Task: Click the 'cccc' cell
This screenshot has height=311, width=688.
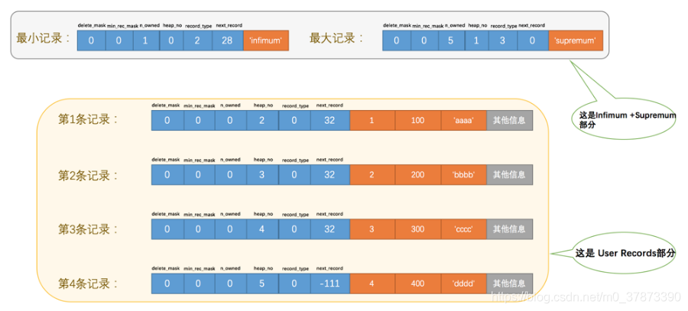Action: pyautogui.click(x=464, y=229)
